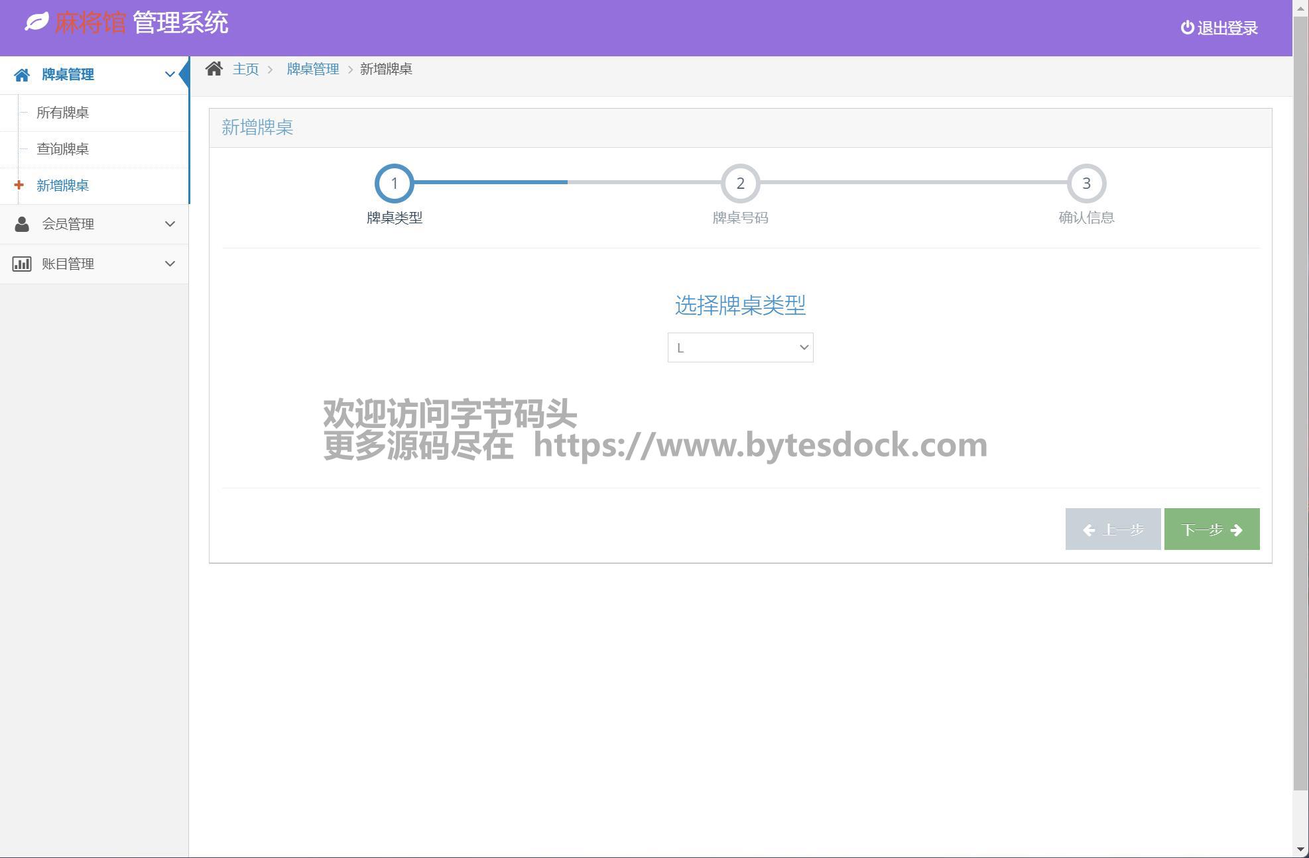Click the house icon beside 牌桌管理 sidebar
1309x858 pixels.
click(22, 75)
